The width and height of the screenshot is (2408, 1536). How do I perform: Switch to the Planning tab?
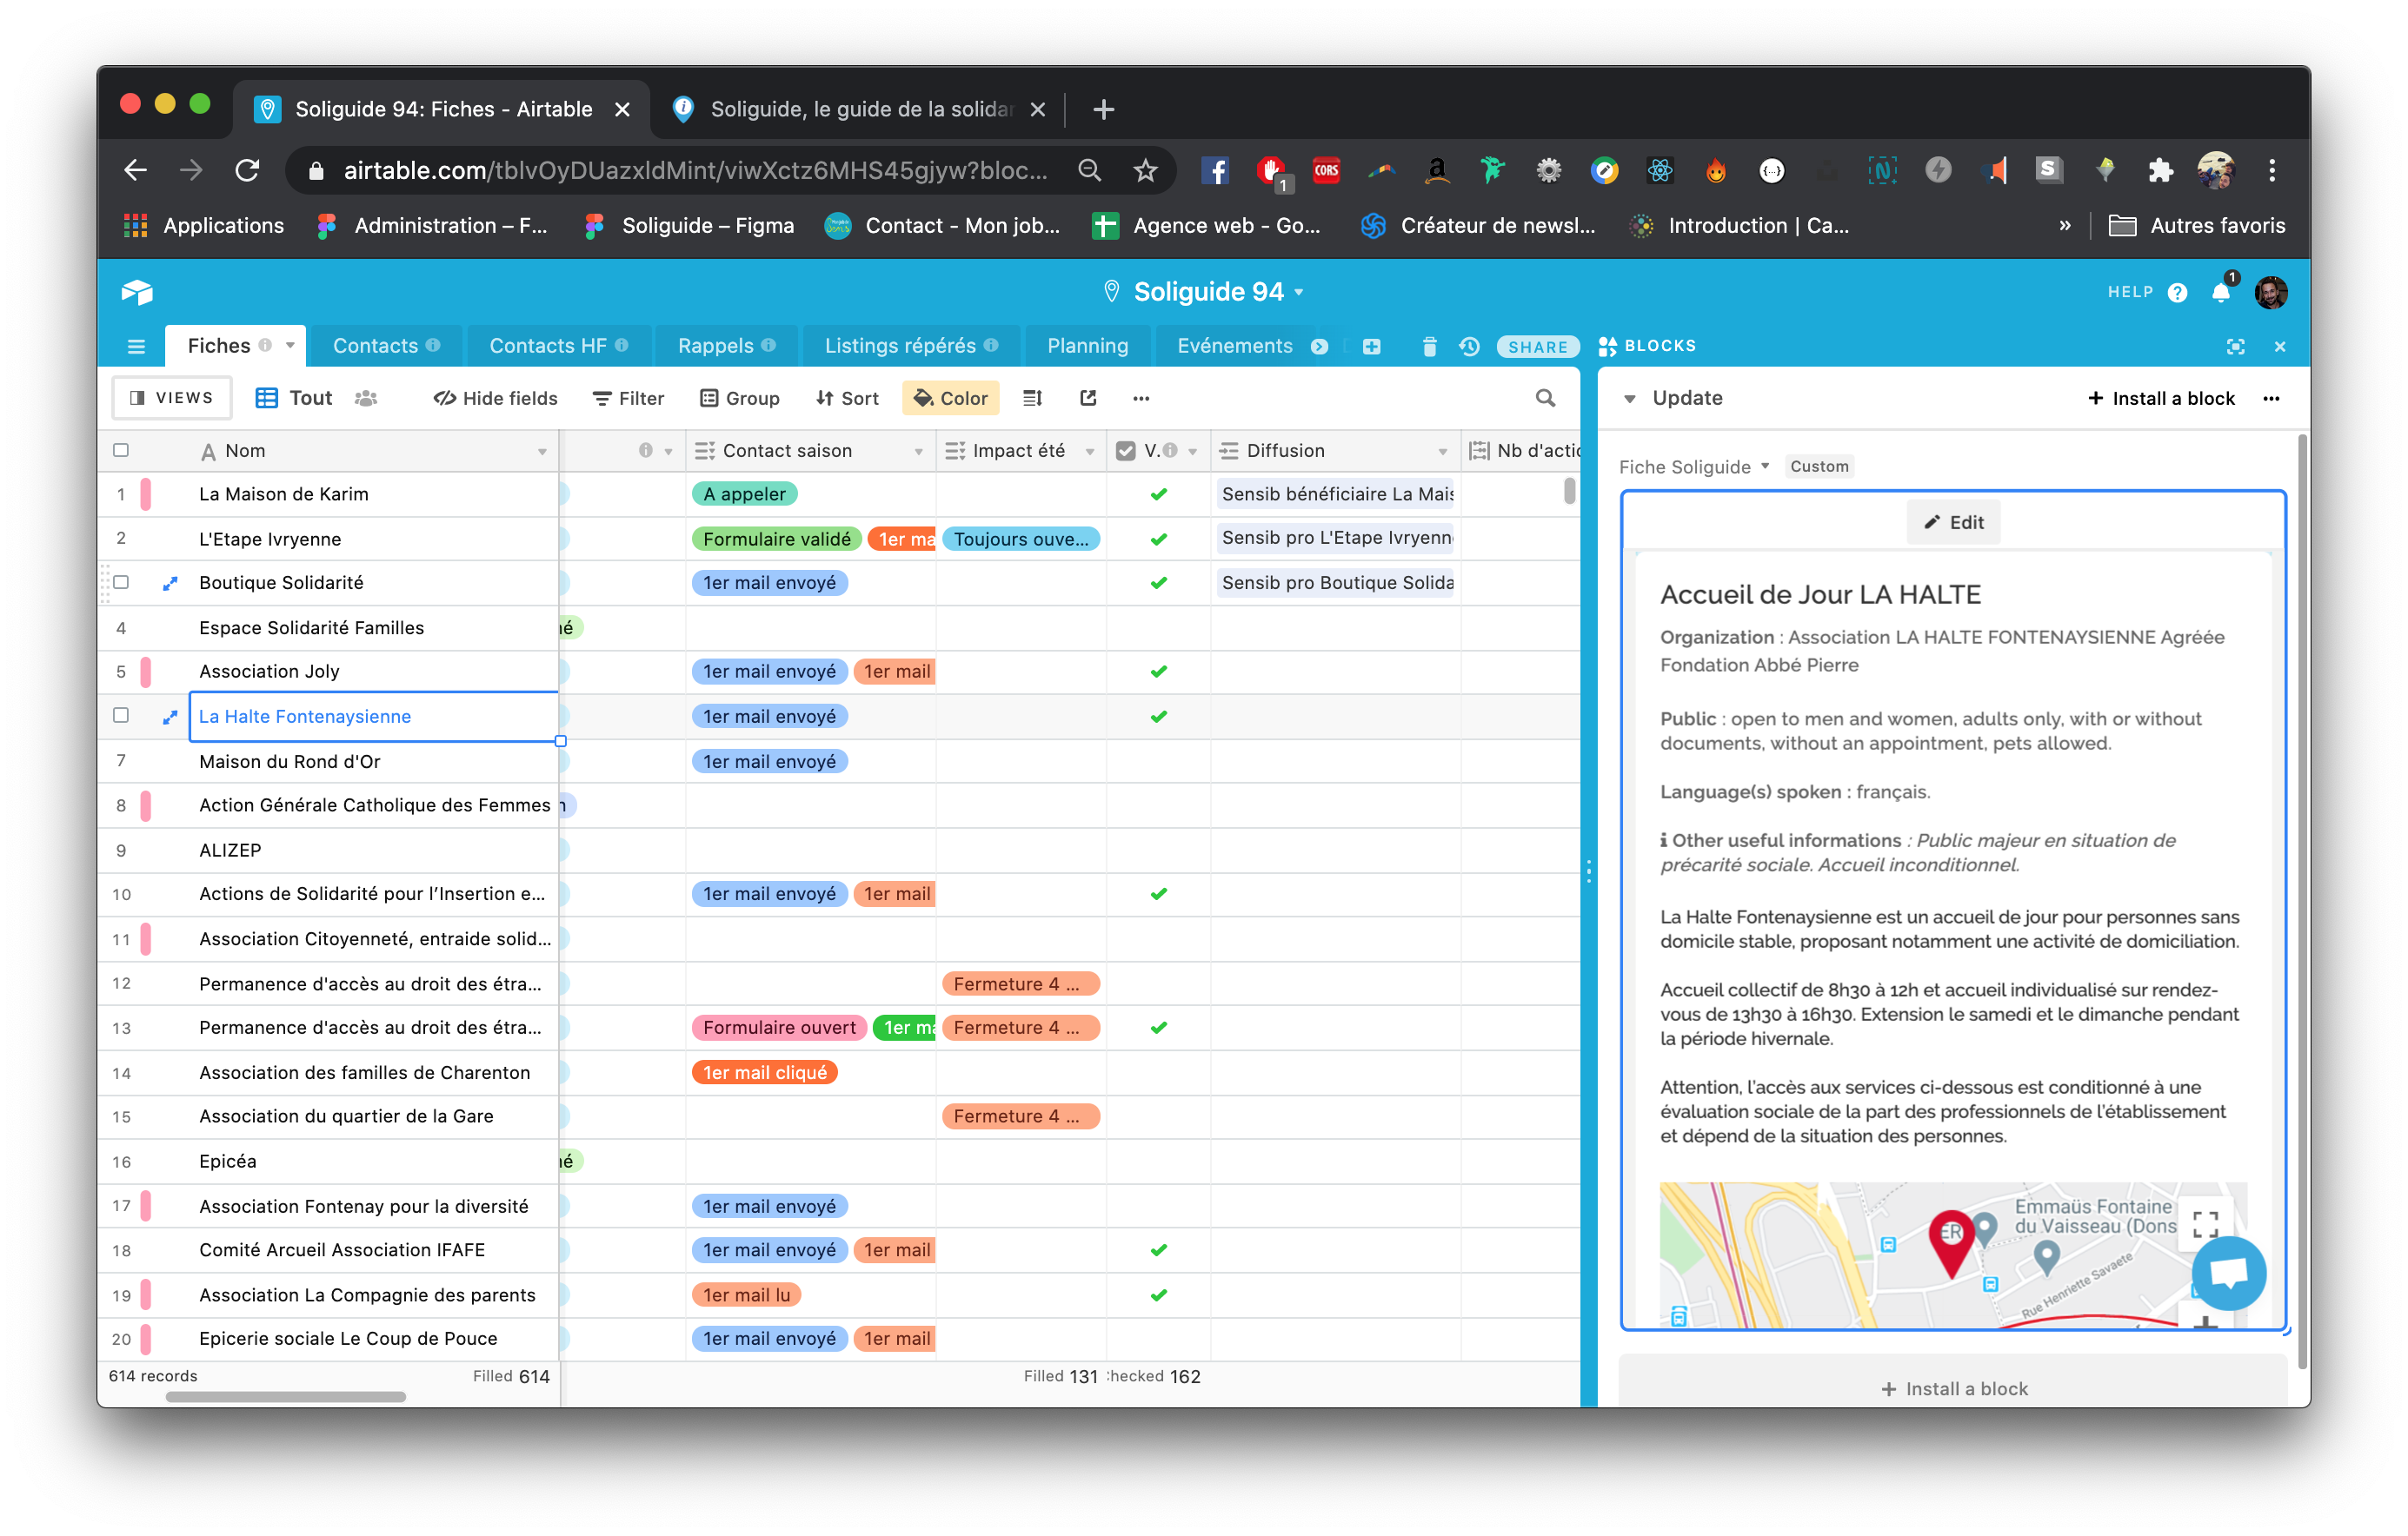[x=1087, y=346]
